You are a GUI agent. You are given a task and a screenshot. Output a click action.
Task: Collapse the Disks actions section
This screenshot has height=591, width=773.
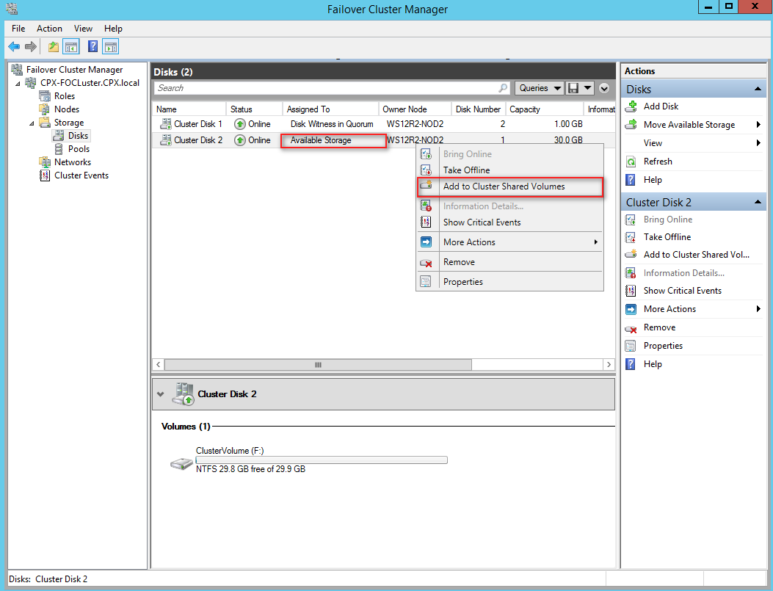coord(758,90)
